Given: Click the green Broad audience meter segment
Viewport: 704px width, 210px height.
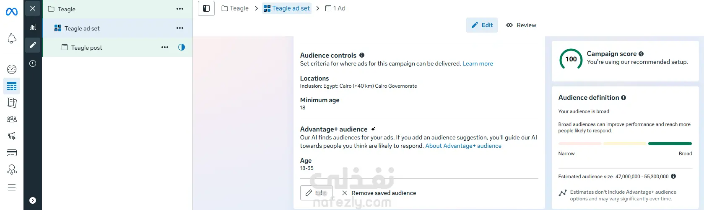Looking at the screenshot, I should click(x=670, y=144).
